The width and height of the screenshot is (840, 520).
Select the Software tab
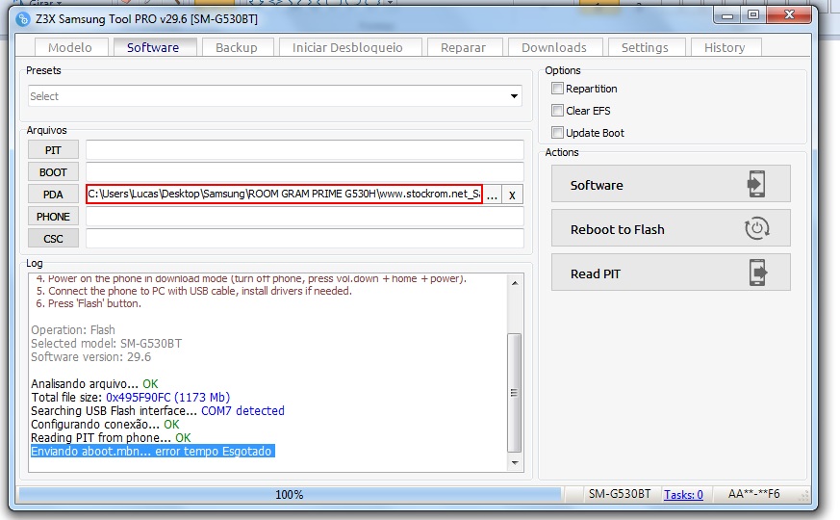click(x=153, y=47)
